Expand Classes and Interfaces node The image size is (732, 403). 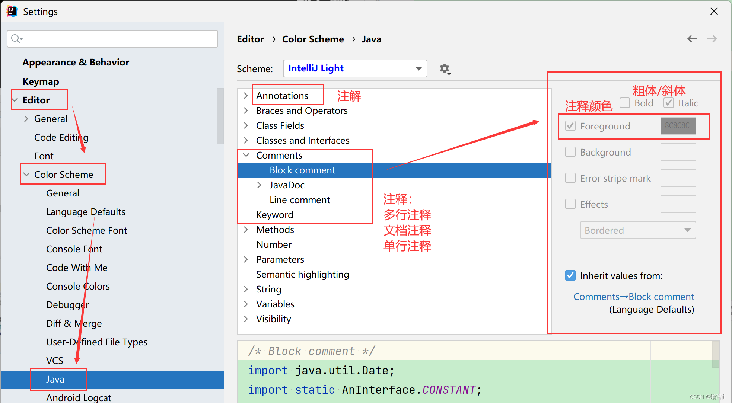coord(246,140)
